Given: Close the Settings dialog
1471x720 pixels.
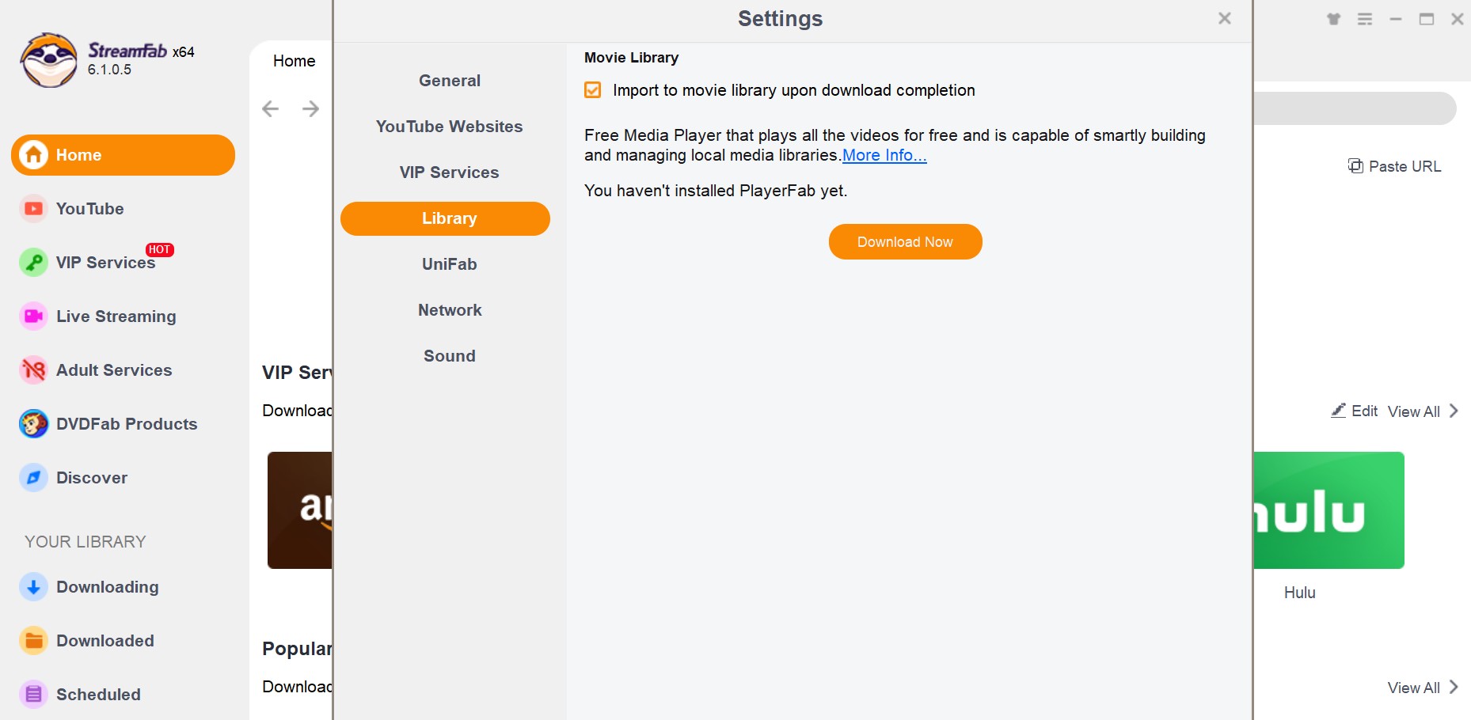Looking at the screenshot, I should tap(1225, 18).
